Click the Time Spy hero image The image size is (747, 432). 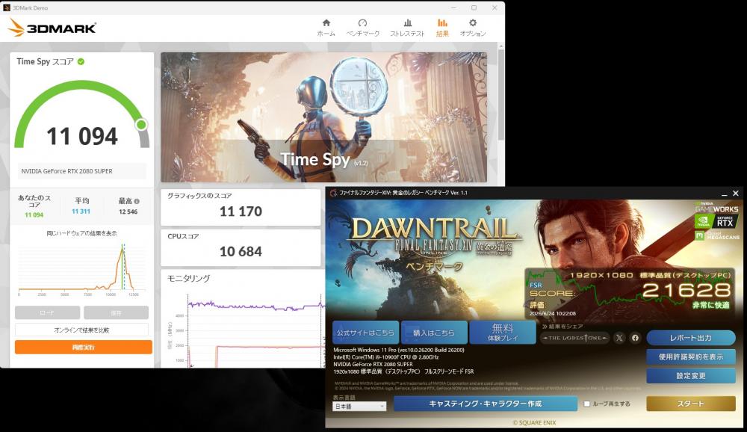tap(324, 117)
